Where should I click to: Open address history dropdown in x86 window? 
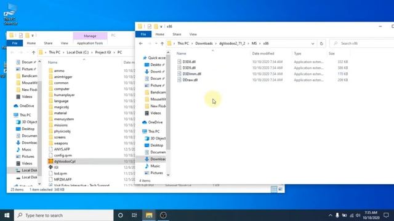(313, 44)
